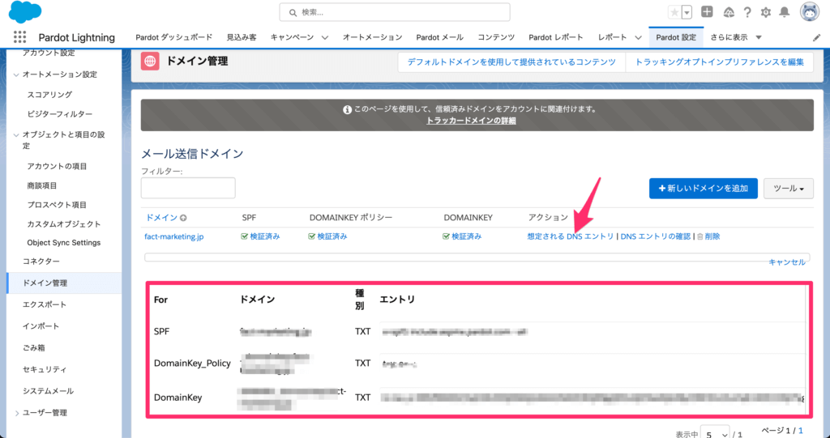Screen dimensions: 830x438
Task: Open the fact-marketing.jp domain link
Action: pyautogui.click(x=174, y=236)
